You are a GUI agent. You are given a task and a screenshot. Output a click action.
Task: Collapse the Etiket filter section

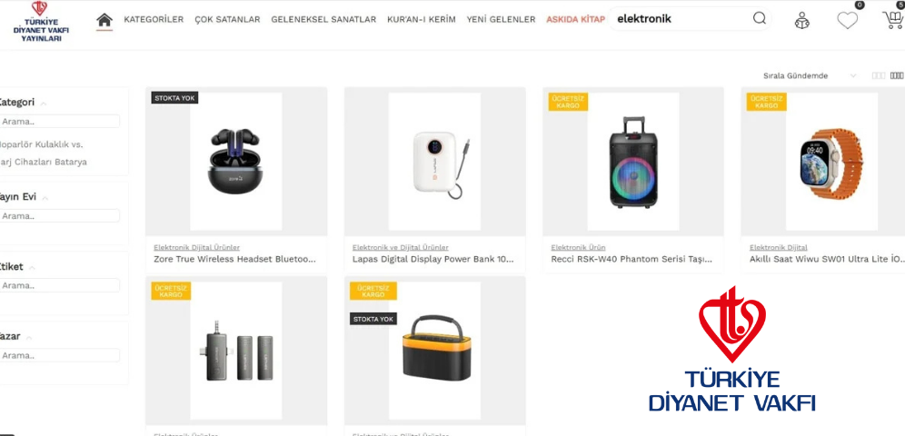click(33, 268)
